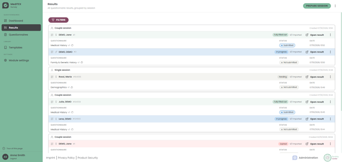
Task: Click the male gender icon beside DEMO, DEMO
Action: click(56, 52)
